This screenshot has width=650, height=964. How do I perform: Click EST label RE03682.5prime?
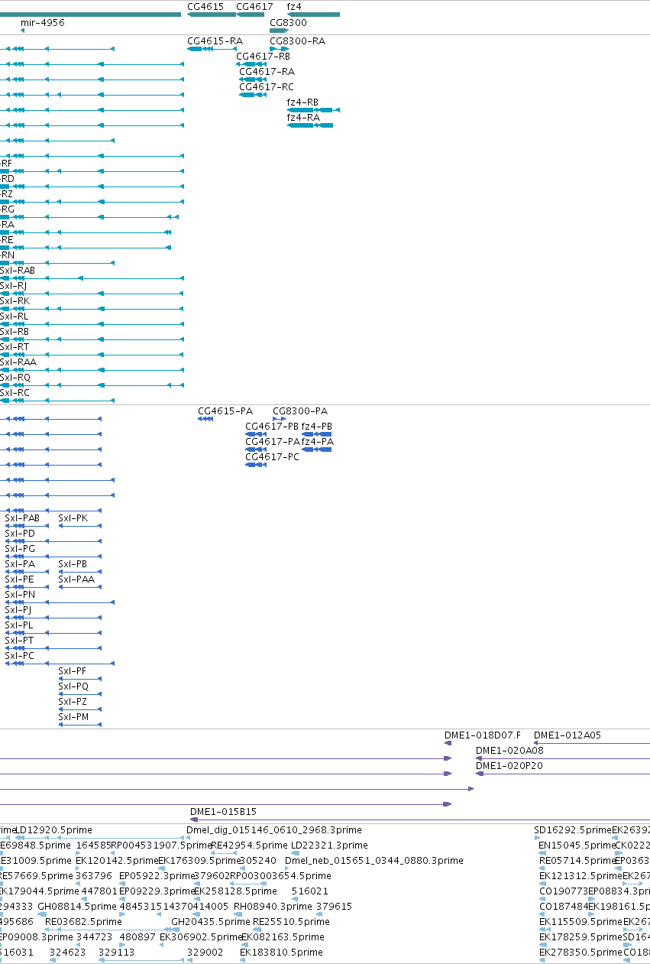83,921
